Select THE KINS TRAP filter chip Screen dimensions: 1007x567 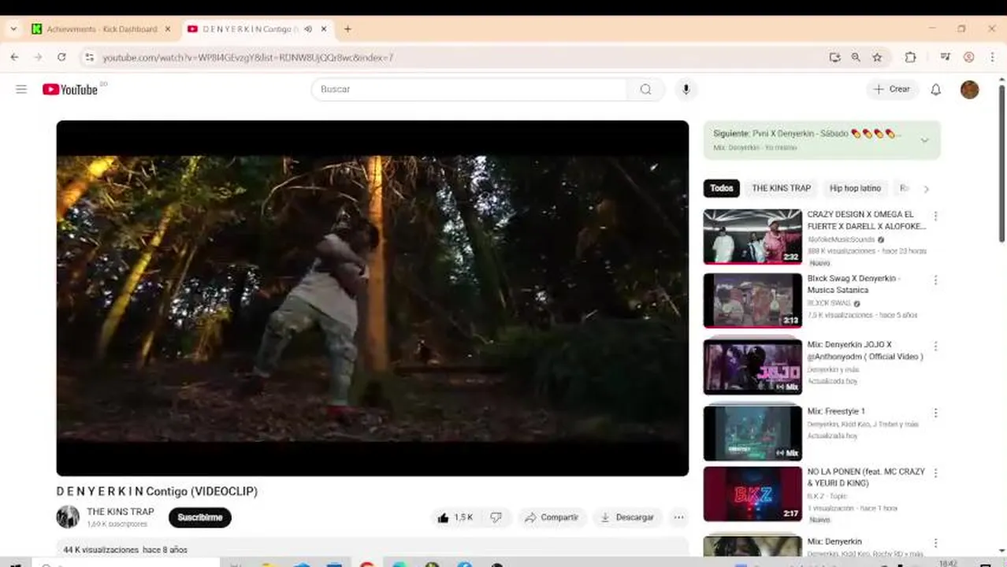781,188
